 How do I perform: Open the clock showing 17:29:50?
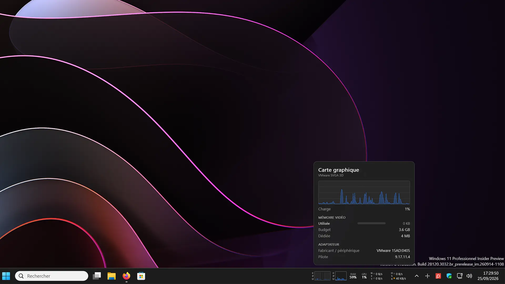tap(491, 273)
